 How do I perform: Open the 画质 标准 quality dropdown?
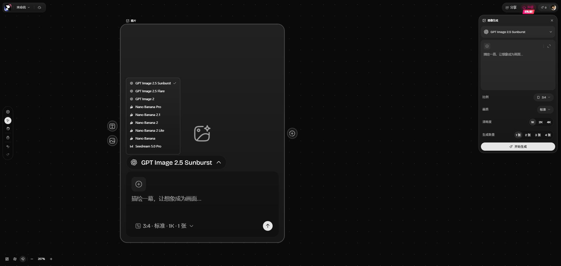click(545, 109)
